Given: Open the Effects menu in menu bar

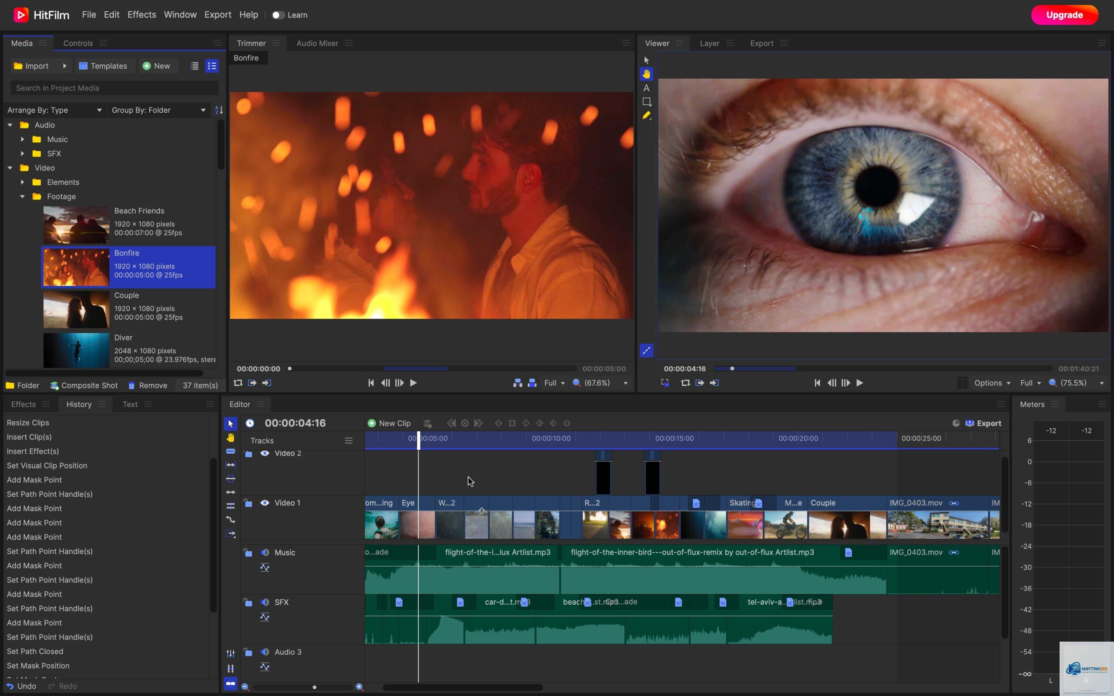Looking at the screenshot, I should pos(142,15).
